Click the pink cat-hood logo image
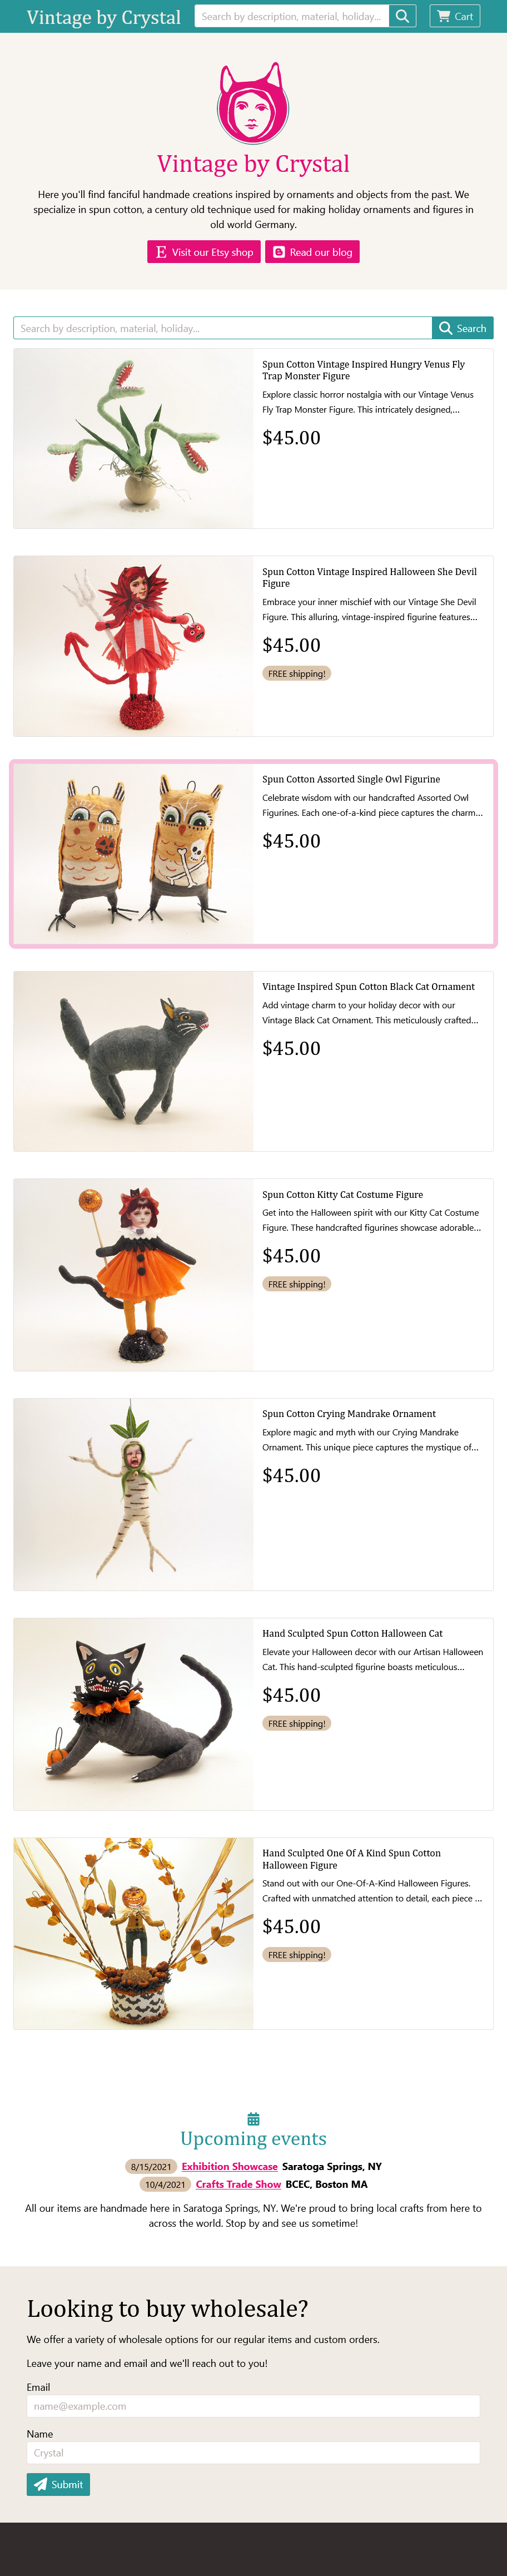 tap(253, 103)
